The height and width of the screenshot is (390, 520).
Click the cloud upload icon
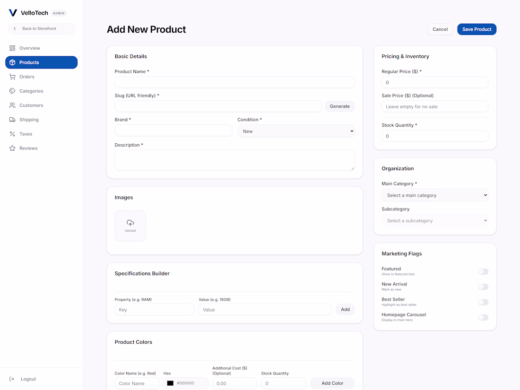click(x=130, y=223)
